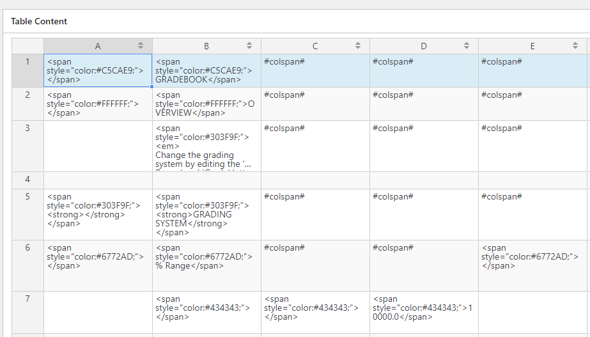Sort column D using its sort arrows

(x=467, y=45)
